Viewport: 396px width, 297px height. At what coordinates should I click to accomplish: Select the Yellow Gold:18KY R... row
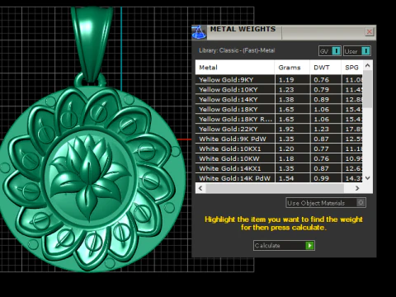click(279, 120)
